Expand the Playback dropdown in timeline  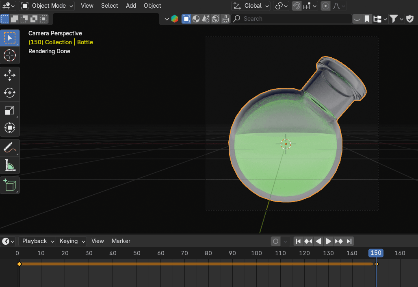(x=37, y=241)
